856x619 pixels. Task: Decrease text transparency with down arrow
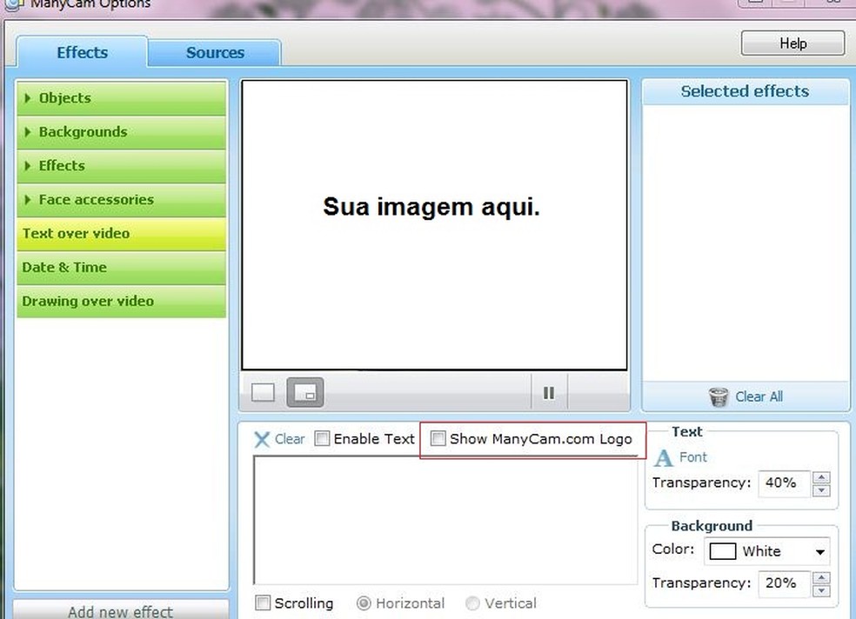(x=821, y=490)
